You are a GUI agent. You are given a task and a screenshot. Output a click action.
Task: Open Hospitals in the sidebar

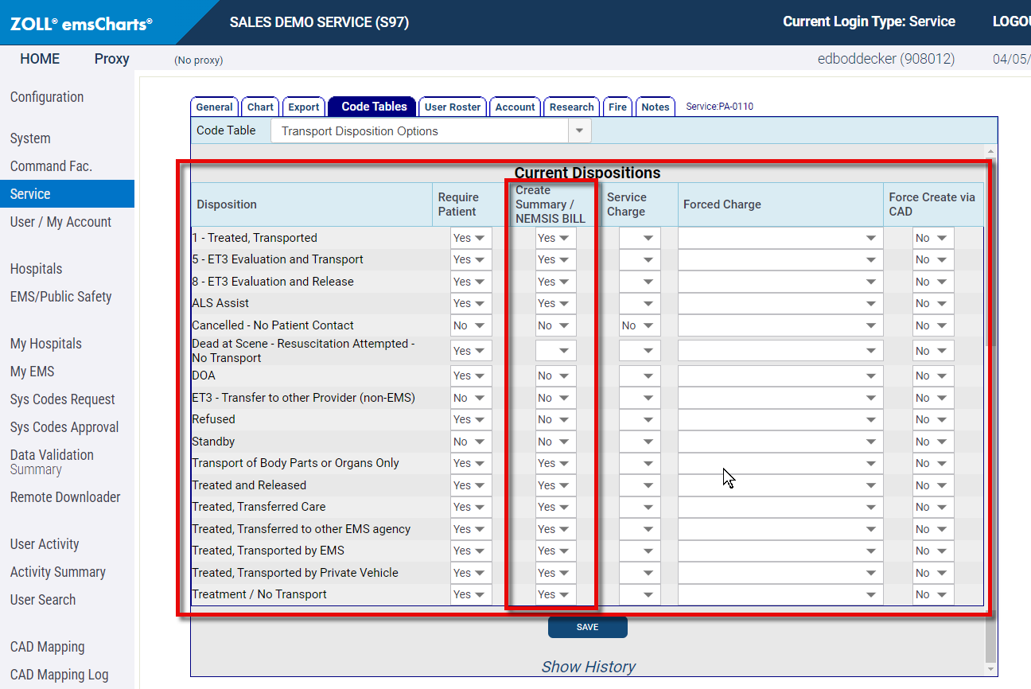pos(36,269)
